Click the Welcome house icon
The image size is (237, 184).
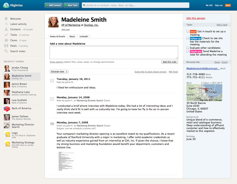click(6, 19)
